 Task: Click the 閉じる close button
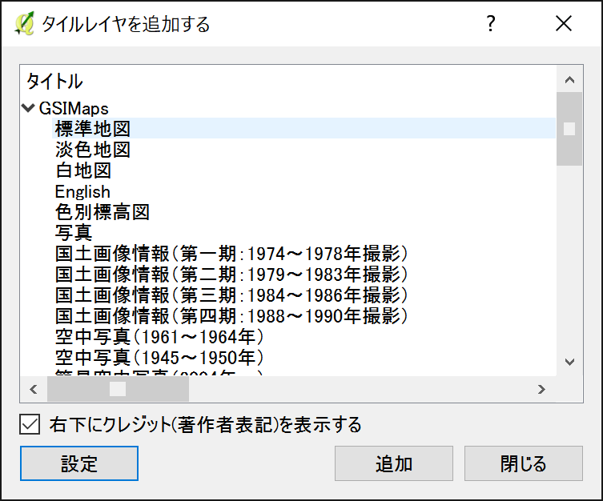click(524, 463)
